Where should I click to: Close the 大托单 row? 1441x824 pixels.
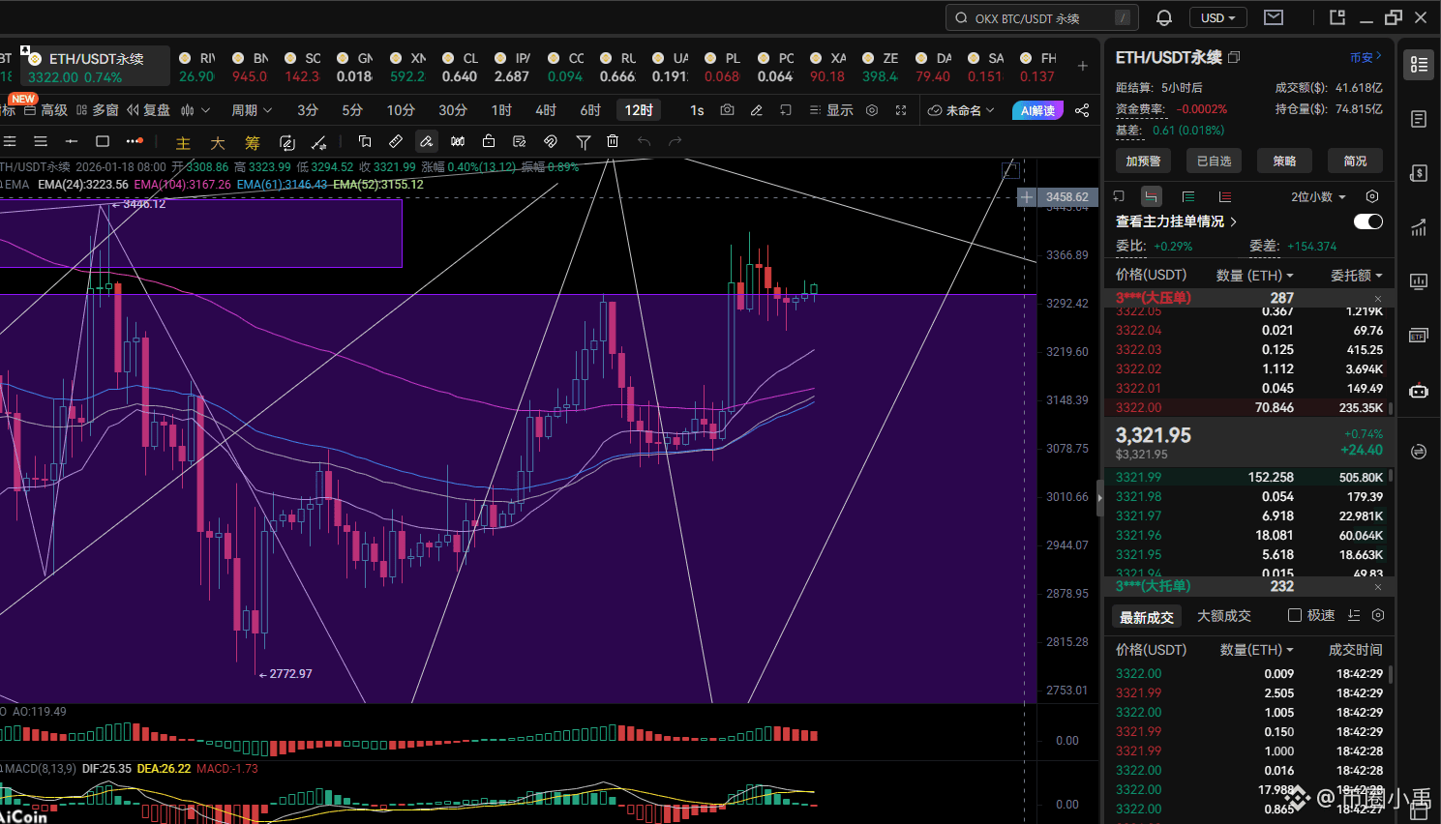[1378, 587]
